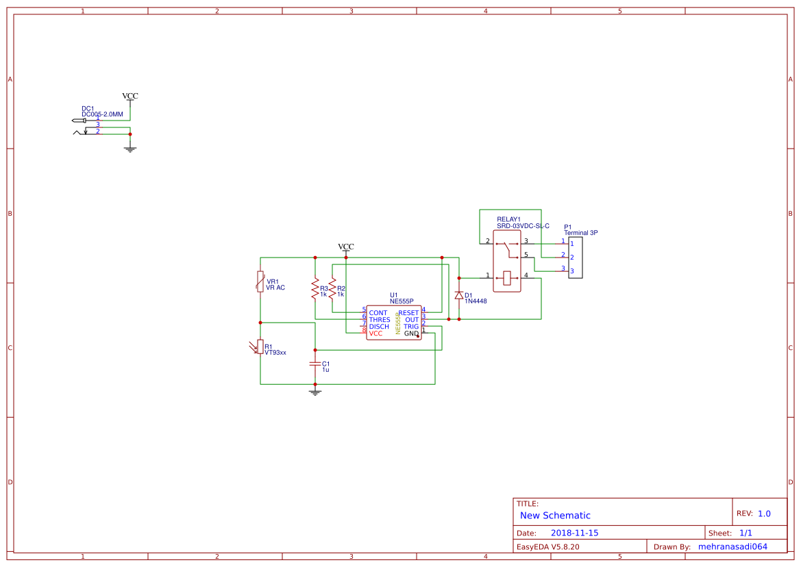The height and width of the screenshot is (567, 801).
Task: Click the VCC net label above the 555
Action: point(346,246)
